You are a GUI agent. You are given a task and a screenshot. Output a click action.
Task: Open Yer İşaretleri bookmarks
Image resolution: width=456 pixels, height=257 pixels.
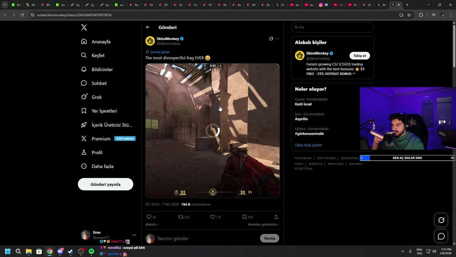(99, 111)
